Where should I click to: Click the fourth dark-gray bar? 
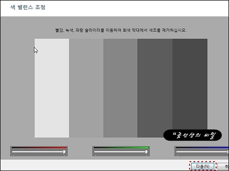point(155,88)
